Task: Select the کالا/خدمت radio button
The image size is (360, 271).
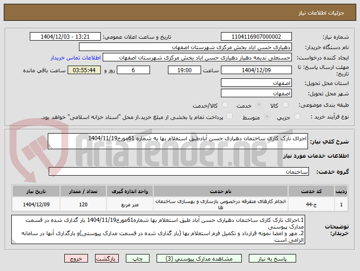Action: (x=225, y=105)
